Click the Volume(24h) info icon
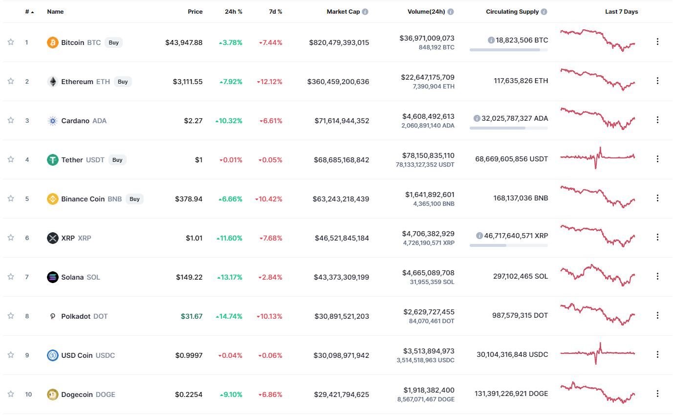The width and height of the screenshot is (673, 417). click(x=451, y=12)
